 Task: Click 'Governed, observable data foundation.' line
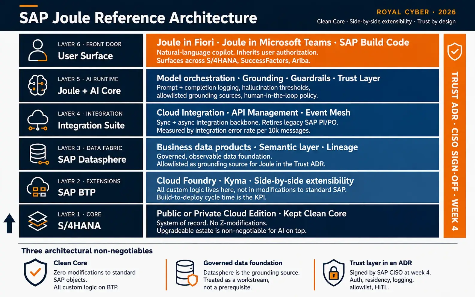[x=214, y=156]
